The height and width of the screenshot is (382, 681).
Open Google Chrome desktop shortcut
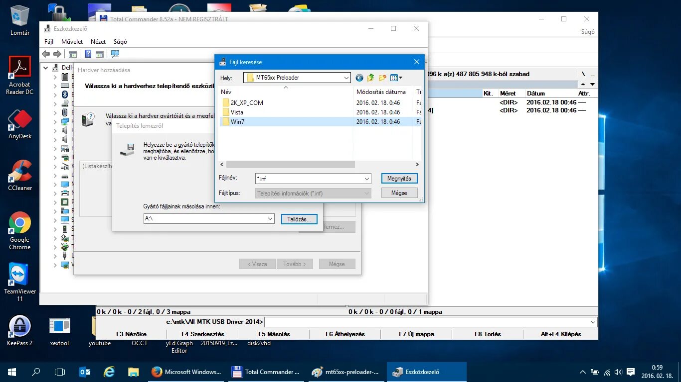pos(20,231)
